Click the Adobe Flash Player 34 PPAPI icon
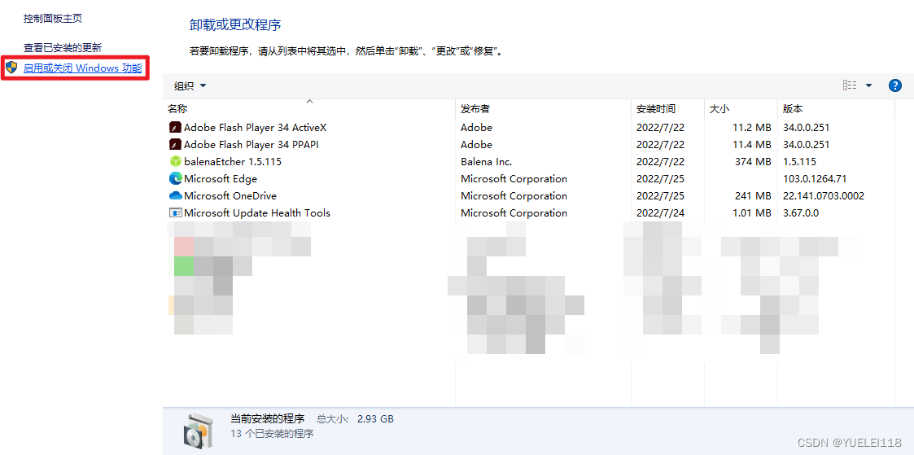The height and width of the screenshot is (455, 914). (175, 145)
